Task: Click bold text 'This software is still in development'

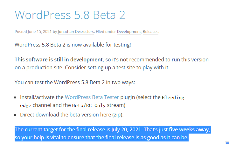Action: coord(59,59)
